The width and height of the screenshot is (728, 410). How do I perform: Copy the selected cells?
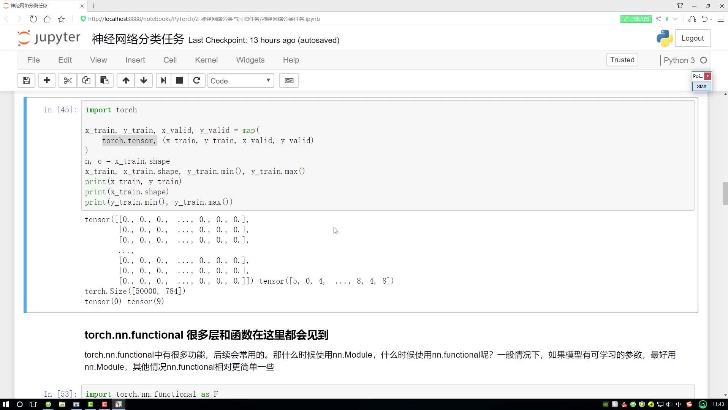tap(86, 80)
